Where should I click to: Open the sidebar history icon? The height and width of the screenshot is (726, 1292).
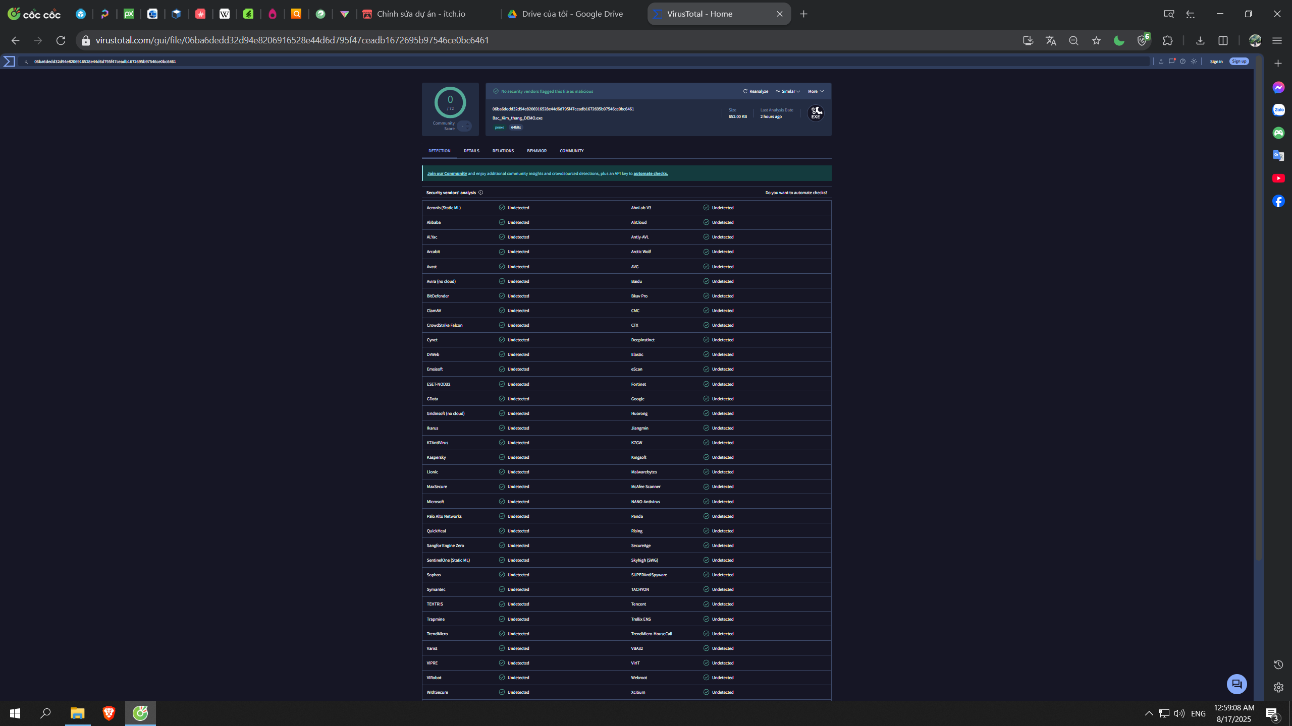[x=1278, y=664]
